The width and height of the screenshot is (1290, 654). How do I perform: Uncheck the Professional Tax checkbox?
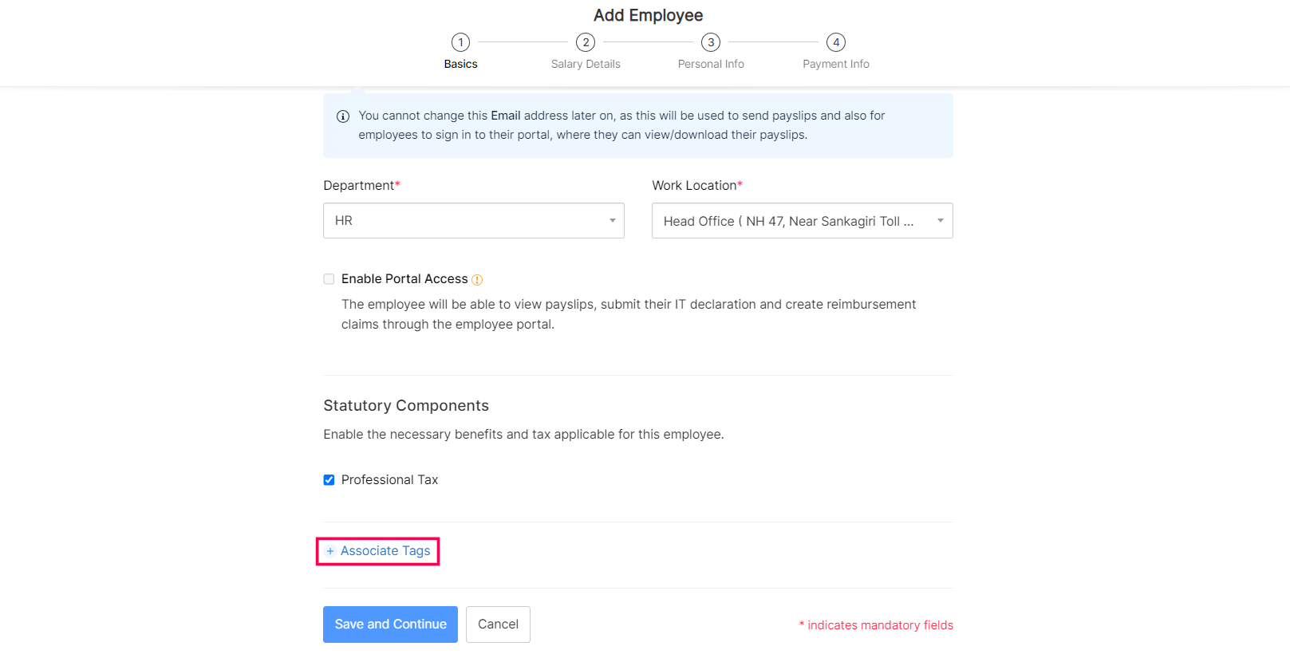tap(329, 480)
